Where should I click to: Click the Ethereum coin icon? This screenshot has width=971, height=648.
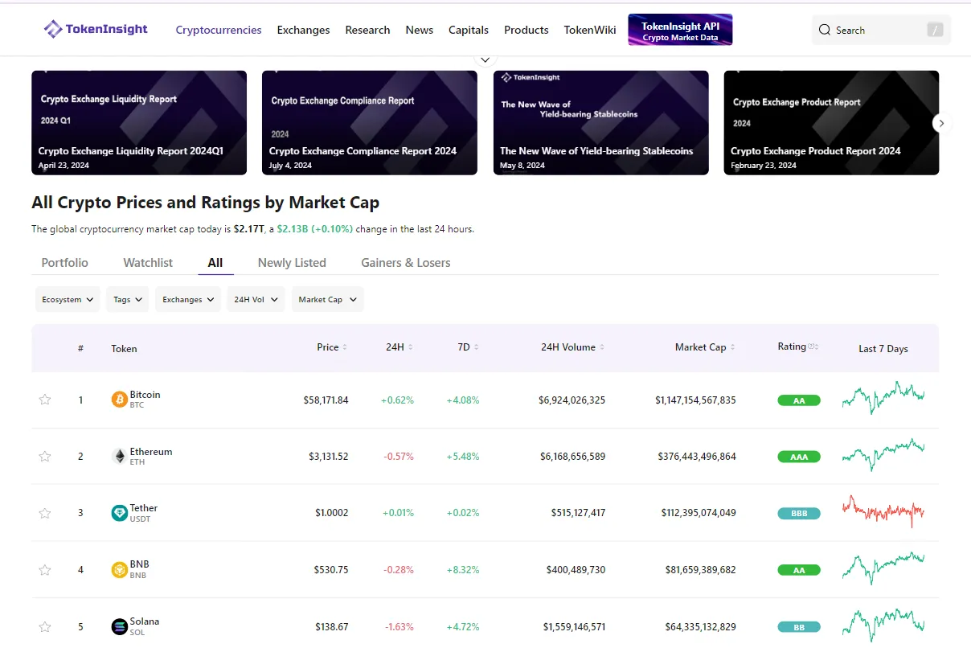(118, 456)
